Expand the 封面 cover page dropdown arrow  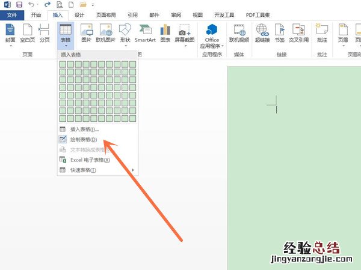pyautogui.click(x=10, y=46)
